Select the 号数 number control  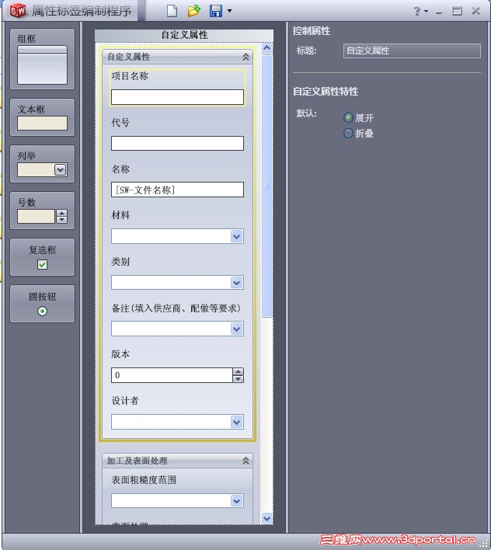(42, 211)
